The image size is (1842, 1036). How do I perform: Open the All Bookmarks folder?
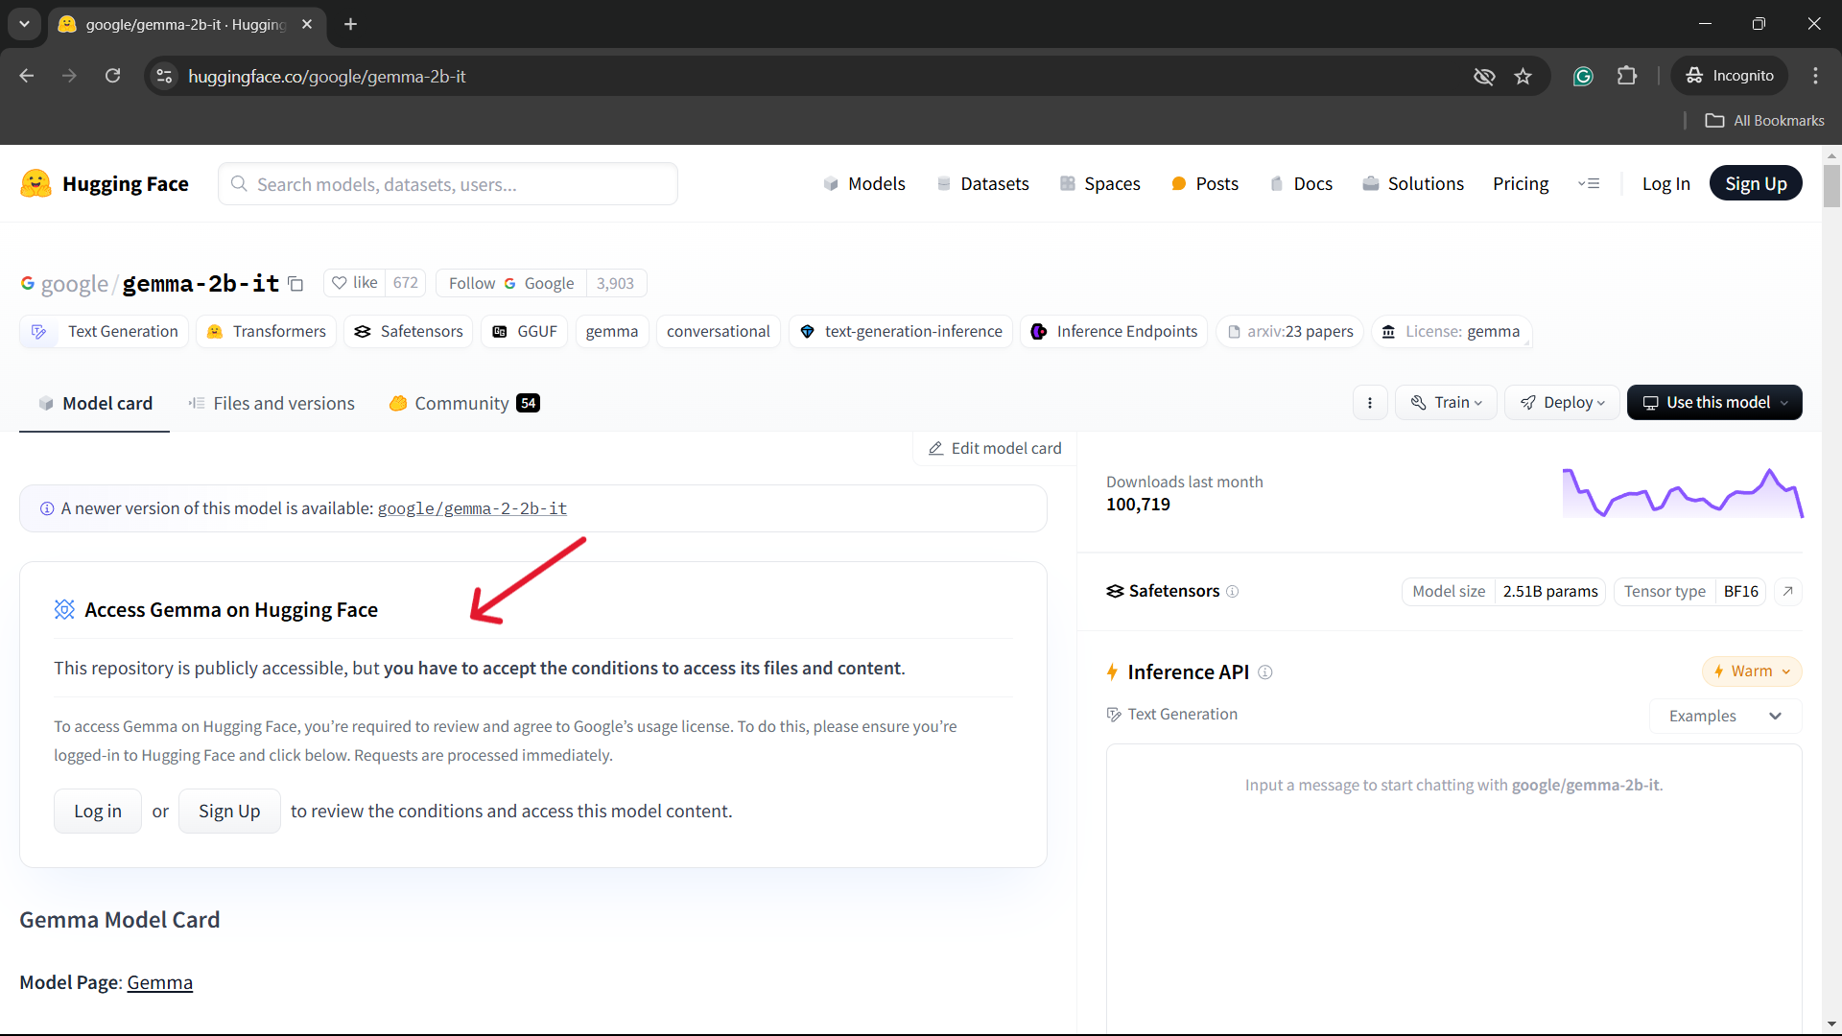point(1764,120)
